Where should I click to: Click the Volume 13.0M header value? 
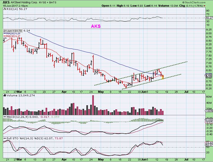(168, 6)
